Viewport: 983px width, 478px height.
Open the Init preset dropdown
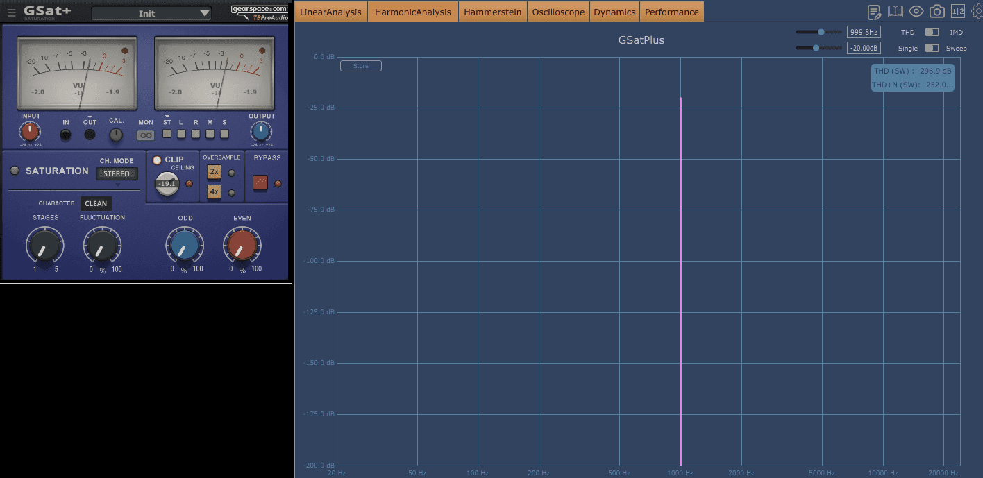click(x=151, y=13)
